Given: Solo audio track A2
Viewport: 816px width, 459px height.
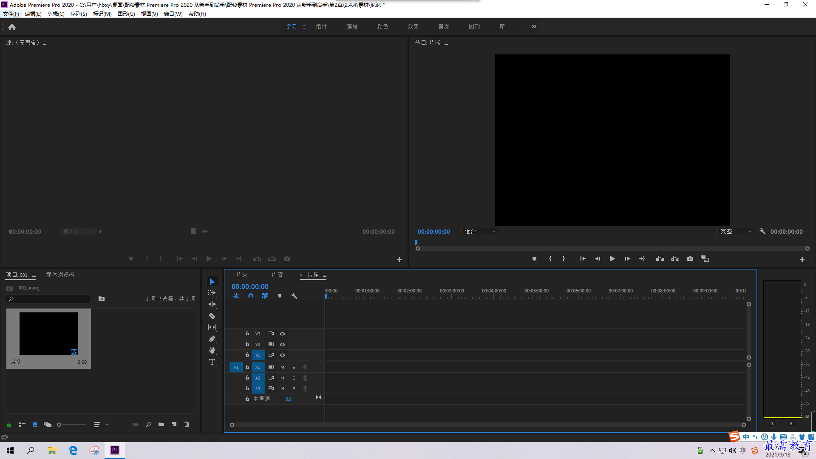Looking at the screenshot, I should tap(294, 378).
